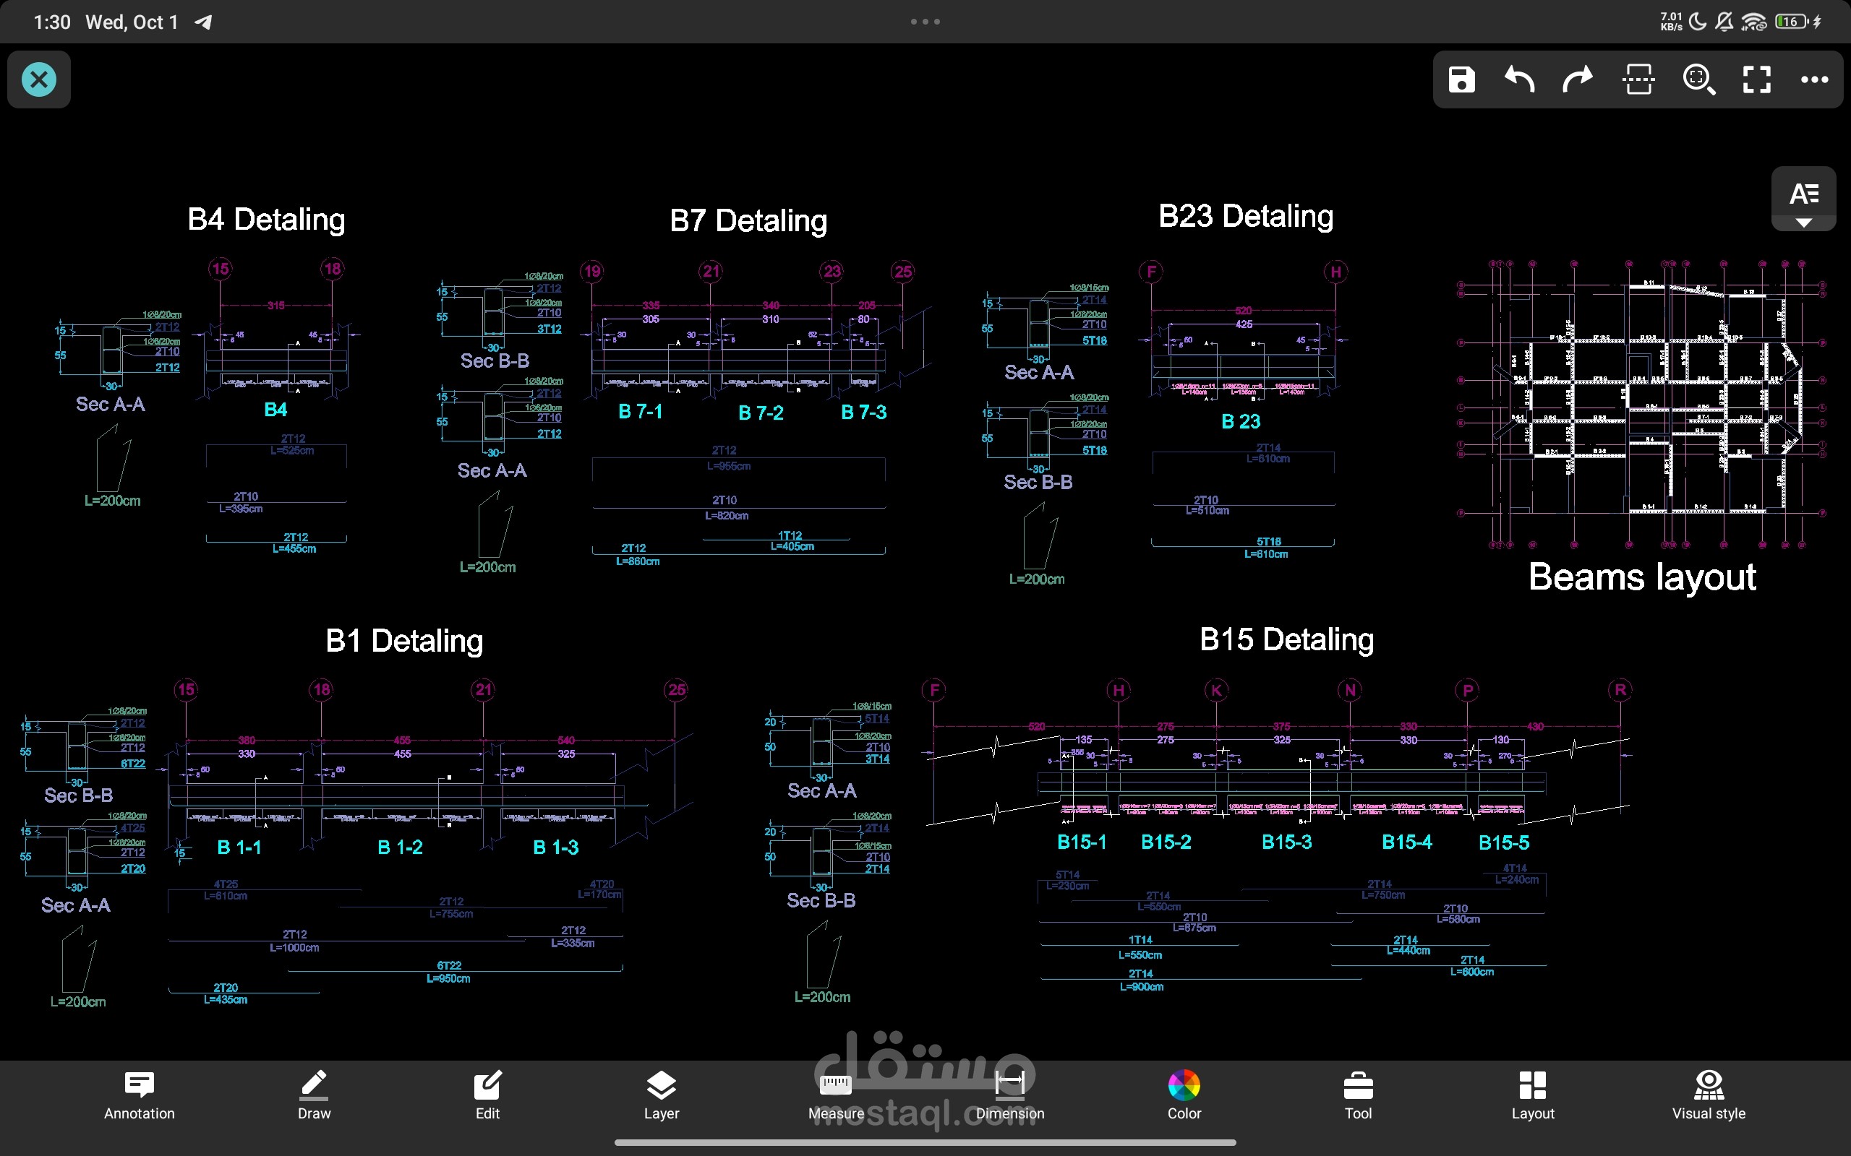Tap the muted notification bell icon
The width and height of the screenshot is (1851, 1156).
pyautogui.click(x=1724, y=22)
